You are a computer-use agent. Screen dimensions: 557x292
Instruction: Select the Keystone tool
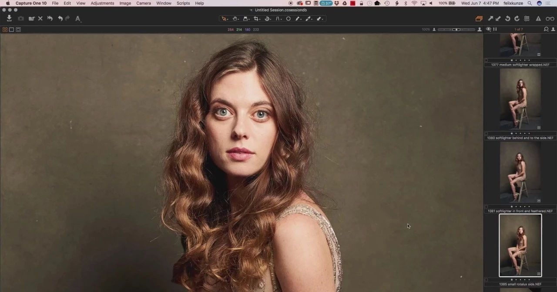point(278,19)
